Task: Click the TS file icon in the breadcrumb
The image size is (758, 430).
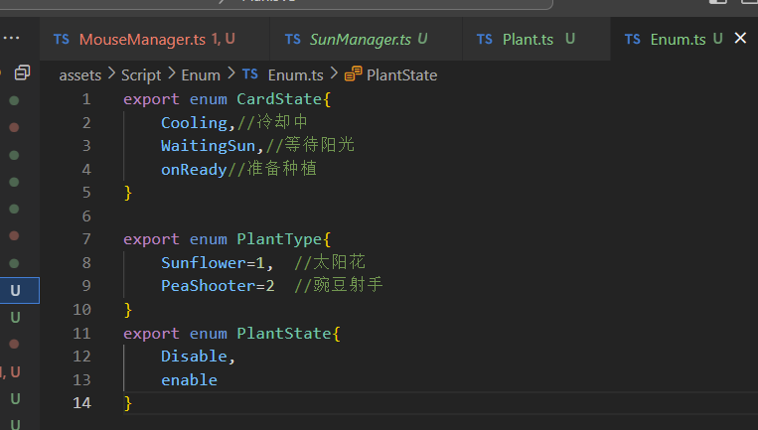Action: (x=250, y=74)
